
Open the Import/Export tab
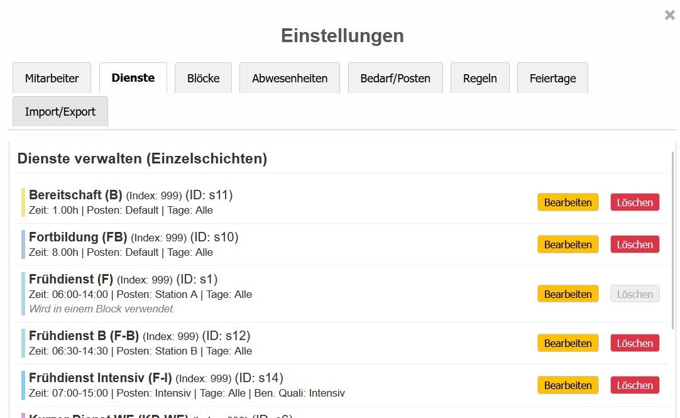[x=60, y=112]
